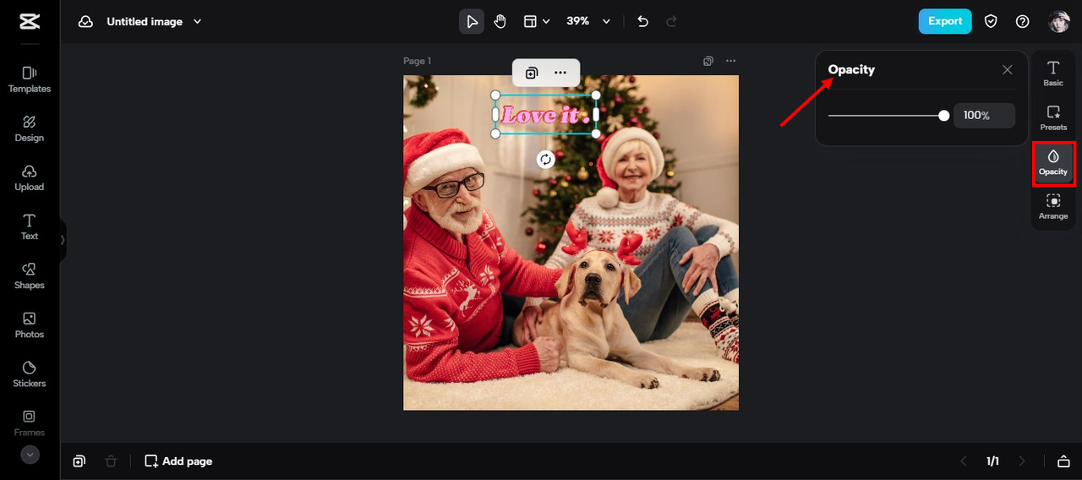Click the Export button
The height and width of the screenshot is (480, 1082).
pos(945,21)
